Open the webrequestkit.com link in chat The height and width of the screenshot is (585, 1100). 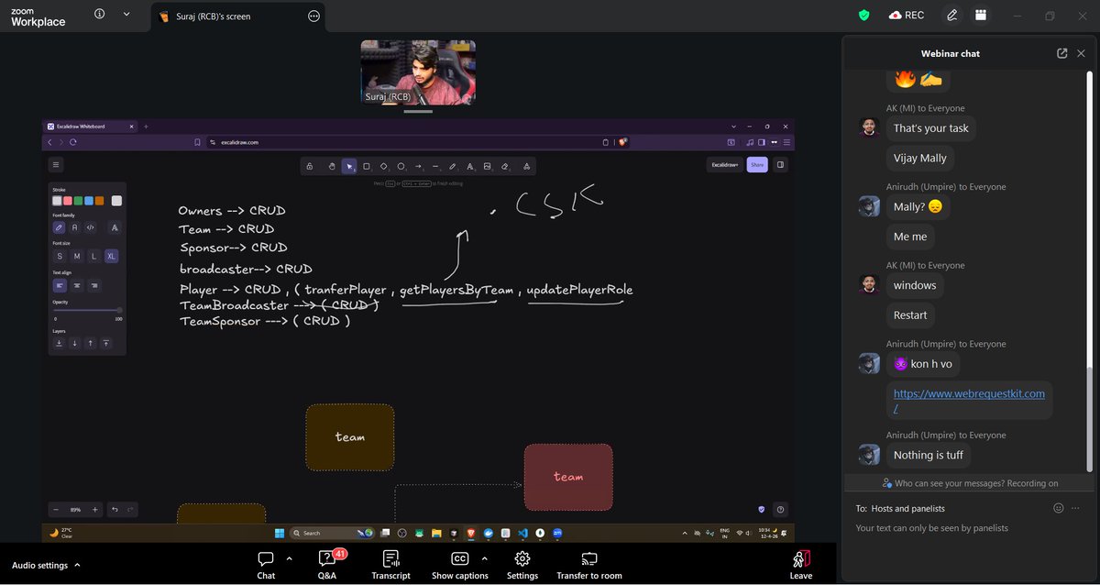(969, 392)
